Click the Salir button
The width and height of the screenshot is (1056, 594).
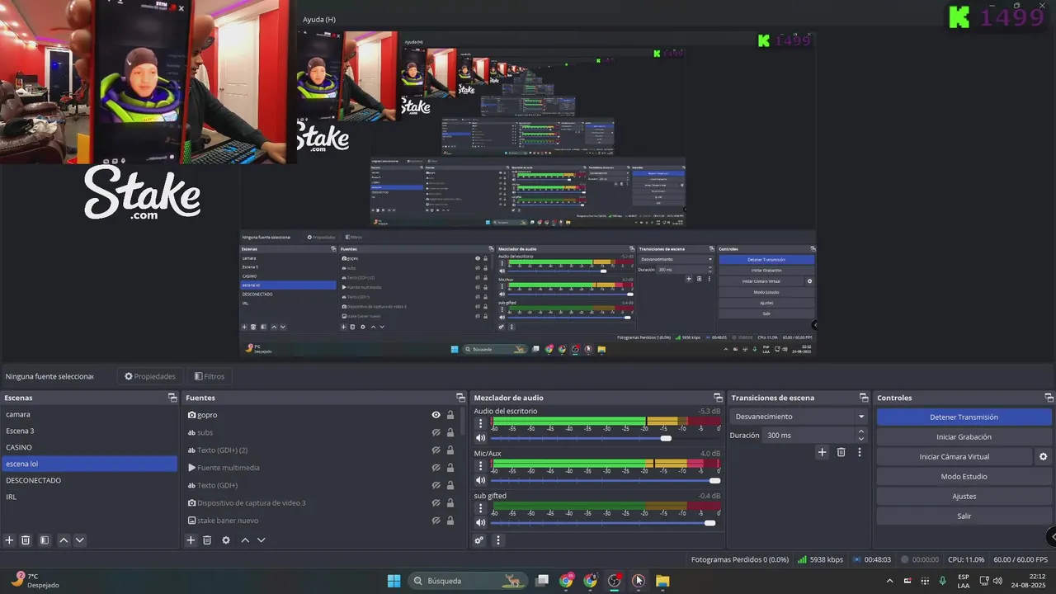point(964,516)
